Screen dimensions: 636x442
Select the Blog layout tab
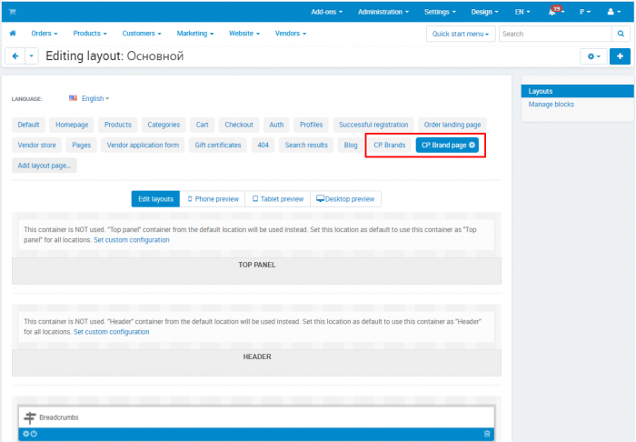351,145
